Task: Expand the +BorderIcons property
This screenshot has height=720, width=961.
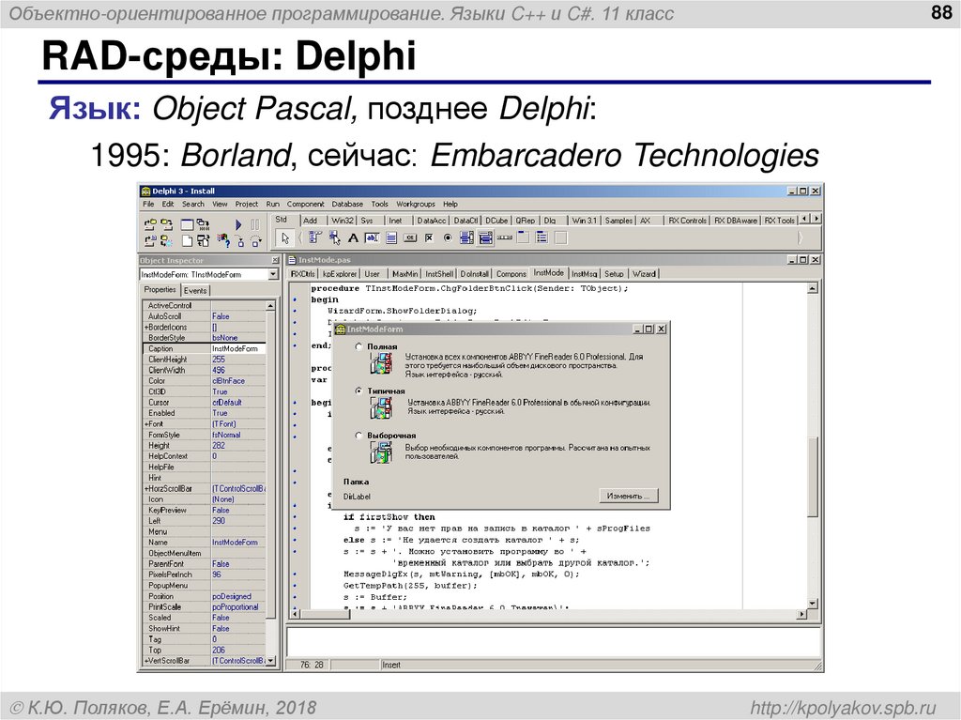Action: coord(145,327)
